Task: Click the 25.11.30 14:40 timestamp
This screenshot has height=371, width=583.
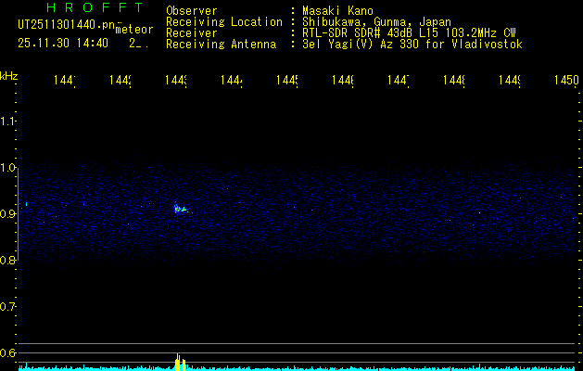Action: coord(62,43)
